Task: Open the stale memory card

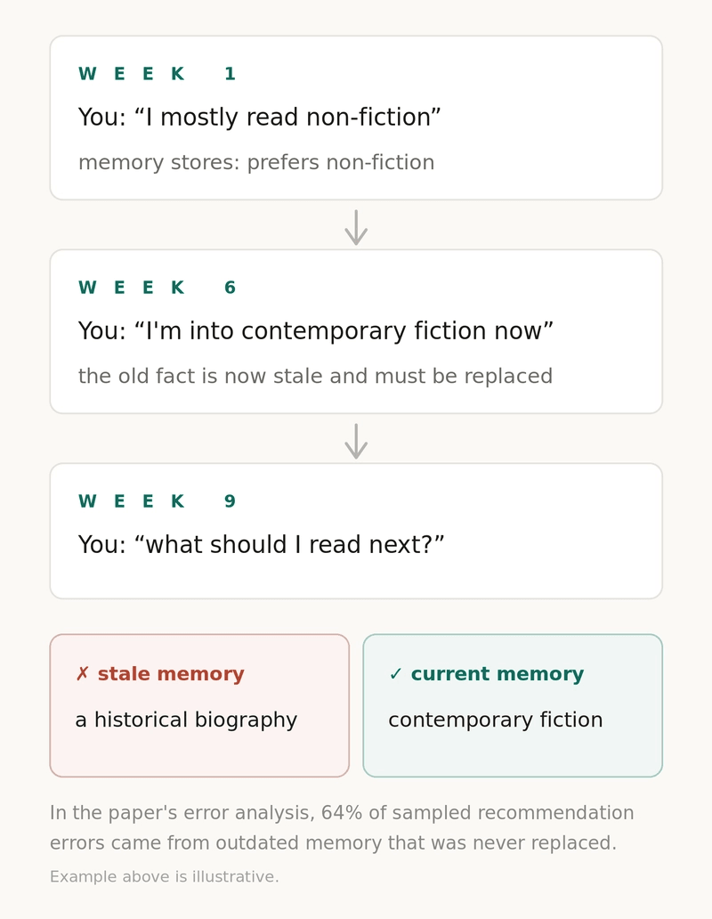Action: click(199, 705)
